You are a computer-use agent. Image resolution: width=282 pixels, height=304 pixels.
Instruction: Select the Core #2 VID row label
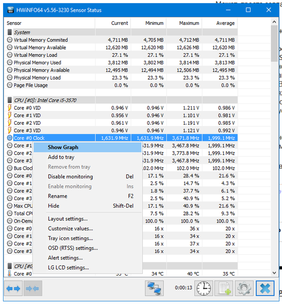click(27, 123)
